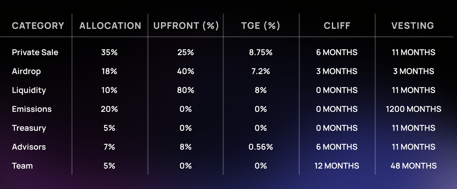The height and width of the screenshot is (189, 457).
Task: Click the CATEGORY column header
Action: coord(38,26)
